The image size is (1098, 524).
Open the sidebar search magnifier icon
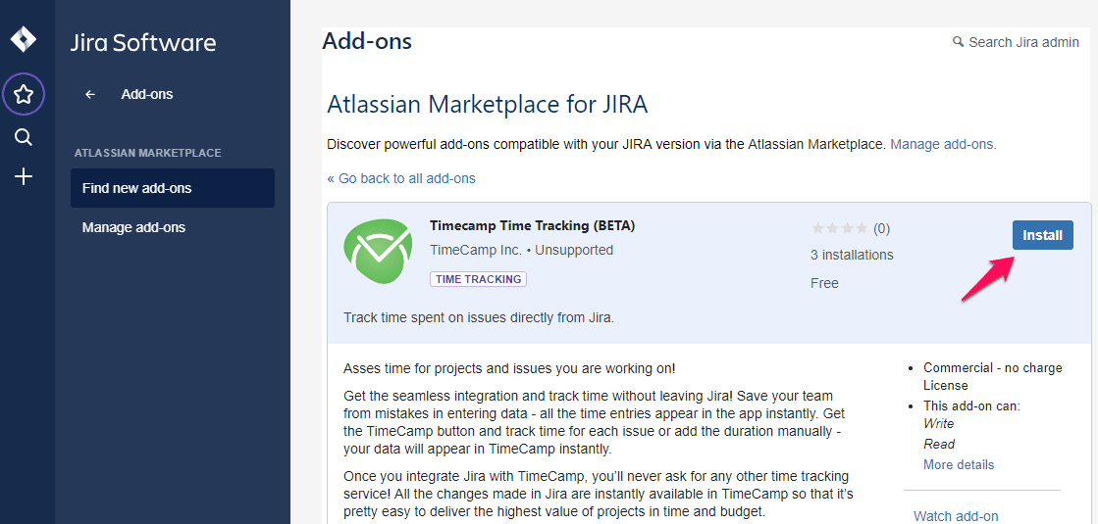24,137
